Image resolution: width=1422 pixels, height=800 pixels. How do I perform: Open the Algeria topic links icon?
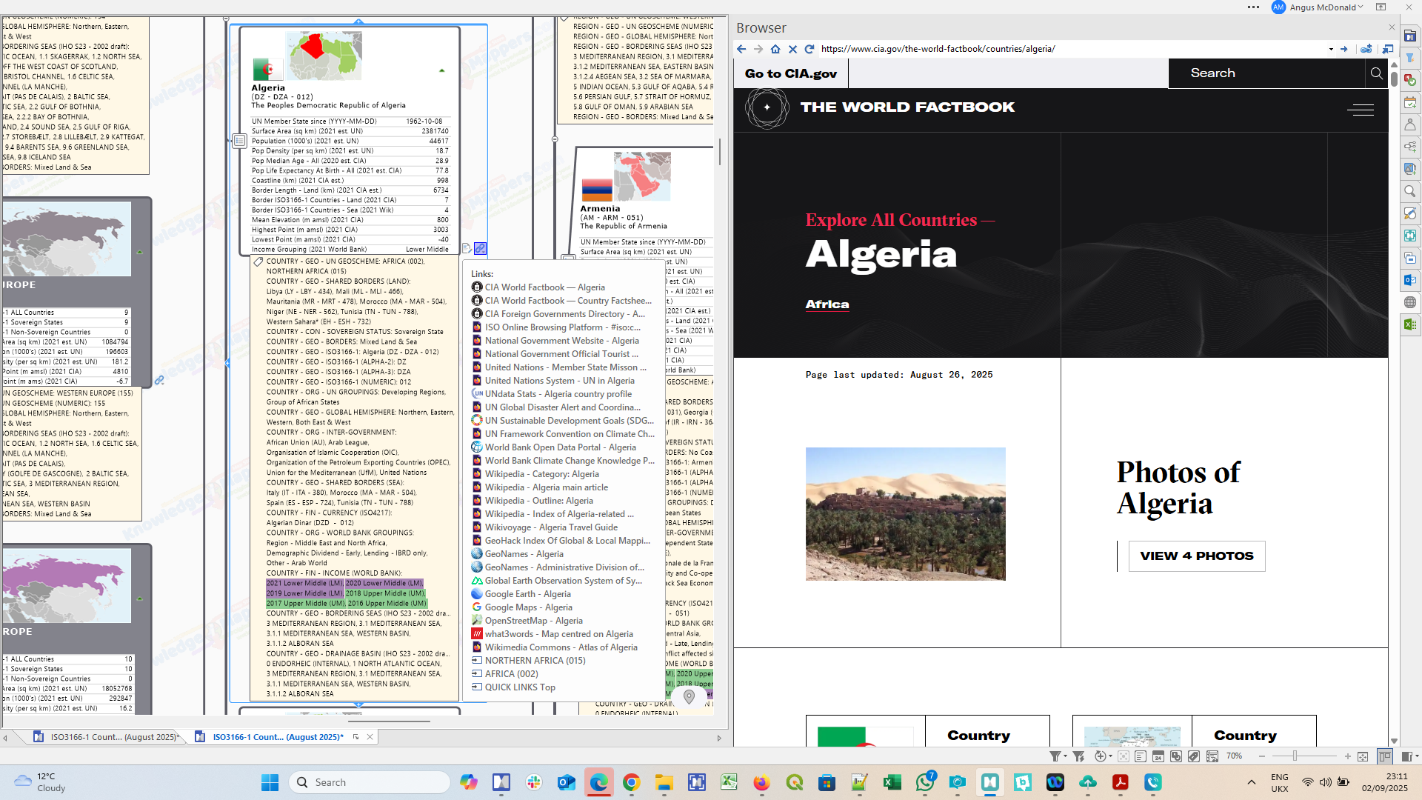pos(480,248)
